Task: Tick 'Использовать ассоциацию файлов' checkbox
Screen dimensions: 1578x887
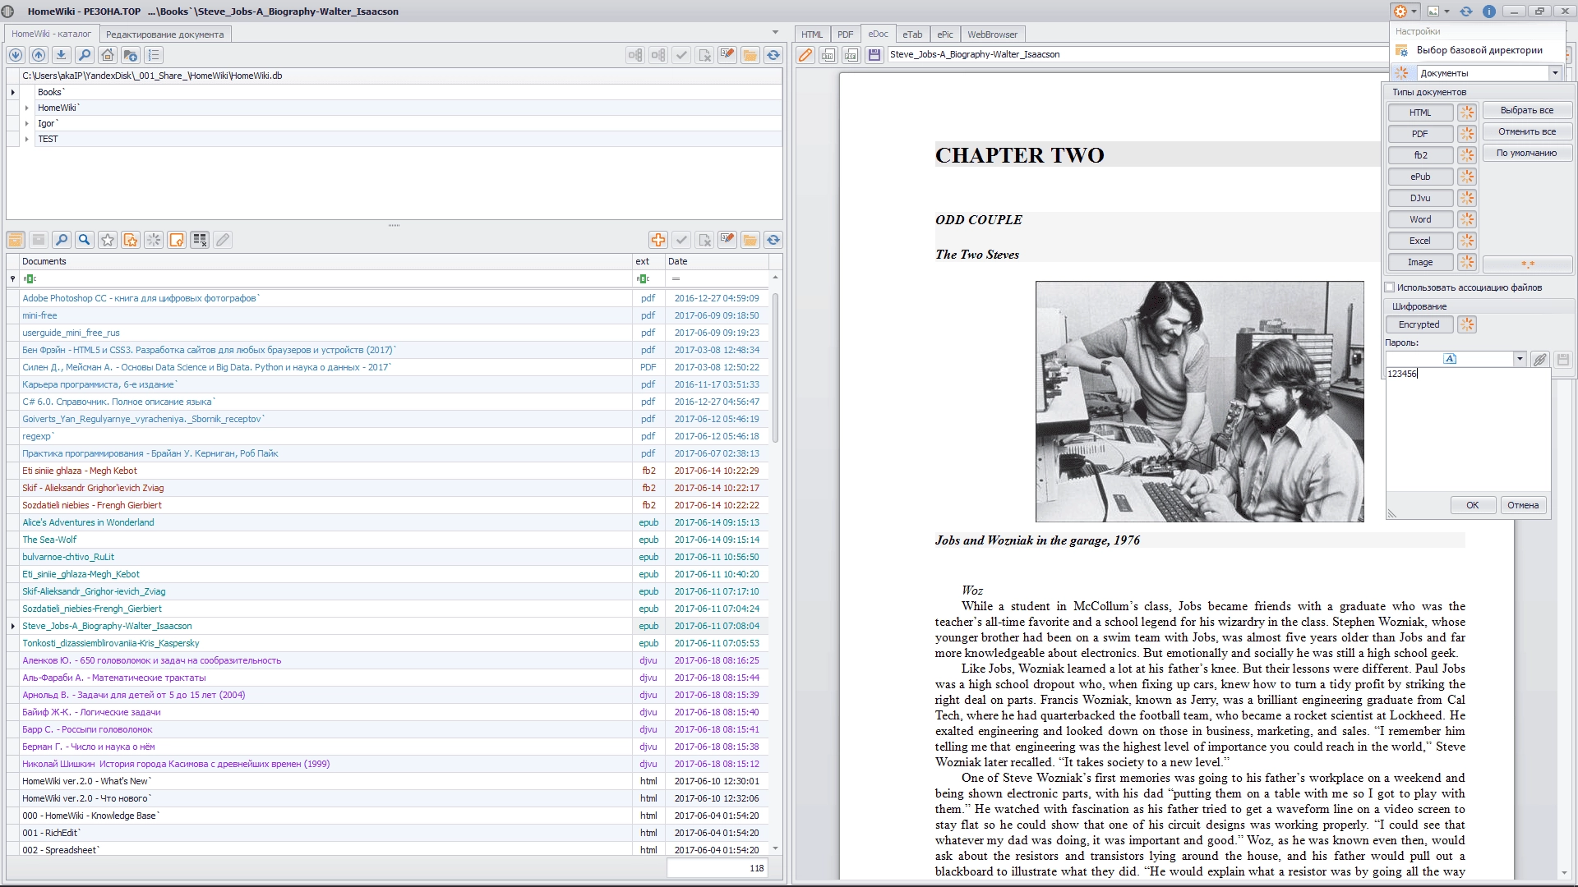Action: point(1390,287)
